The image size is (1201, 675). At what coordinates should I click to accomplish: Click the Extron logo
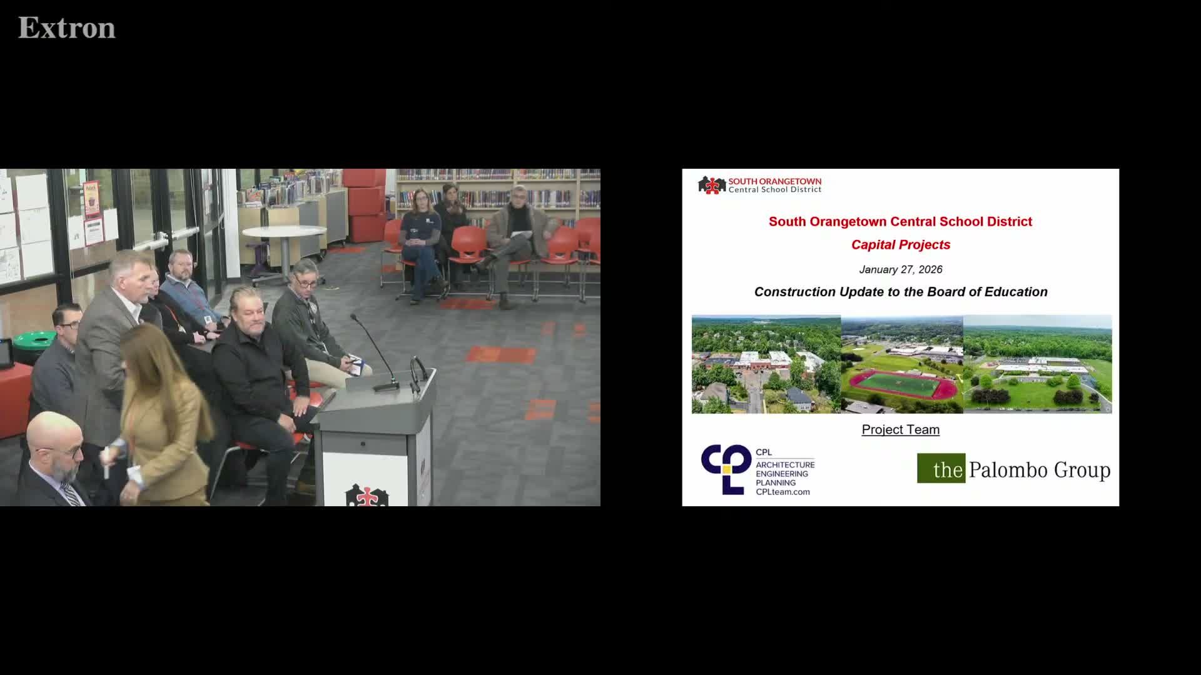click(66, 28)
